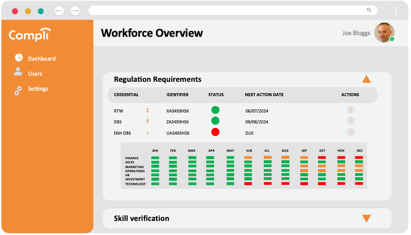This screenshot has width=411, height=235.
Task: Click the Users person icon
Action: click(x=18, y=71)
